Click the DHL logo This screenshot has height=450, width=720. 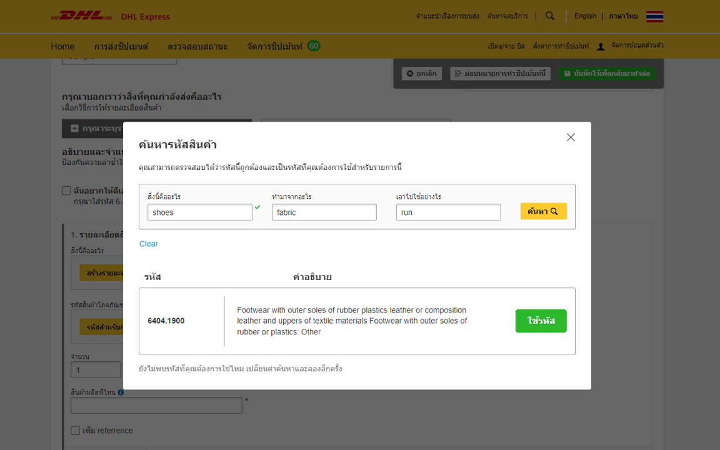[x=81, y=16]
